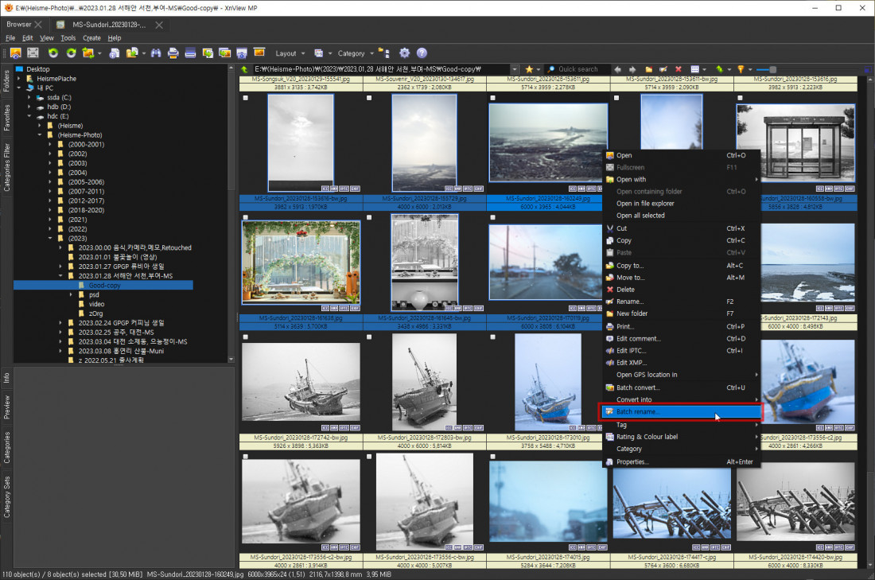Image resolution: width=875 pixels, height=580 pixels.
Task: Click the rotate right toolbar icon
Action: coord(71,53)
